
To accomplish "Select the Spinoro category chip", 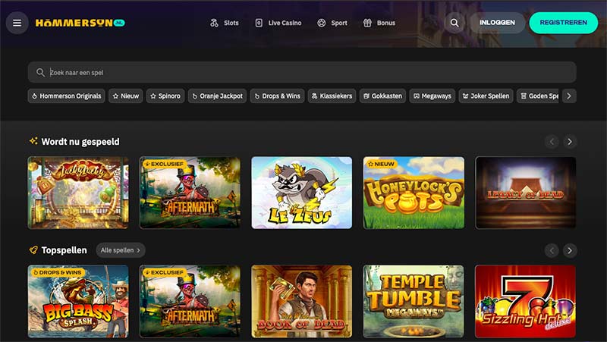I will (165, 96).
